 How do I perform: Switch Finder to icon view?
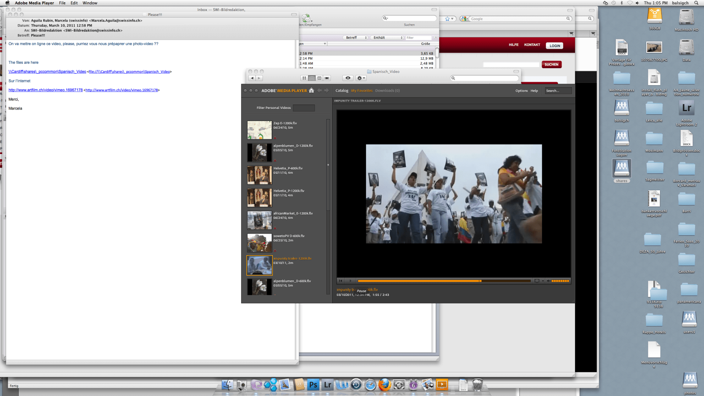coord(304,78)
